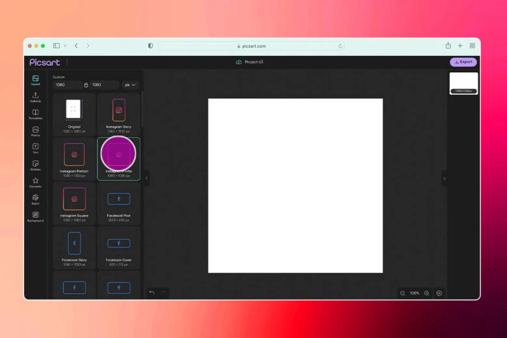Click the zoom in magnifier icon
The height and width of the screenshot is (338, 507).
[x=426, y=293]
